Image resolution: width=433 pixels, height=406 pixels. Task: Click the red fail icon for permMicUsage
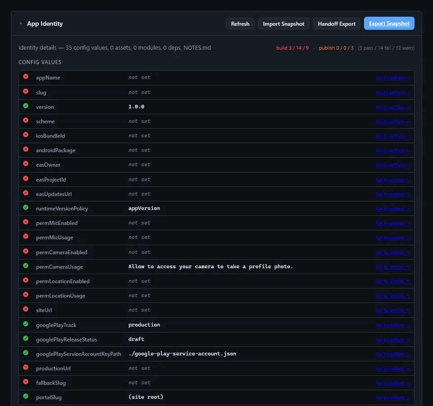coord(26,236)
